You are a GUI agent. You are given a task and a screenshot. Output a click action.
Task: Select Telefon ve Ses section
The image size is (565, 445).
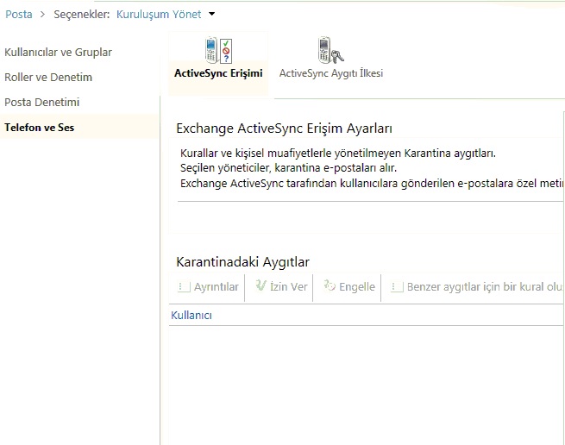39,128
